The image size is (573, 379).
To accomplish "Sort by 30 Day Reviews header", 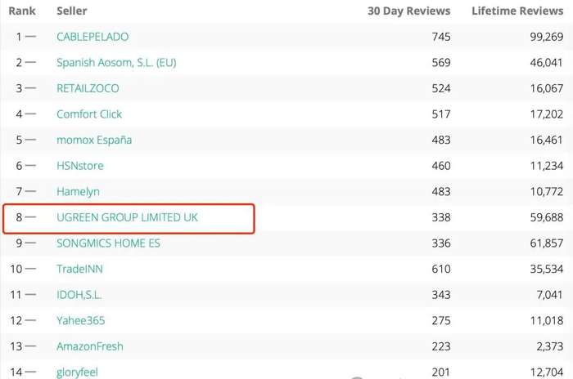I will tap(408, 11).
